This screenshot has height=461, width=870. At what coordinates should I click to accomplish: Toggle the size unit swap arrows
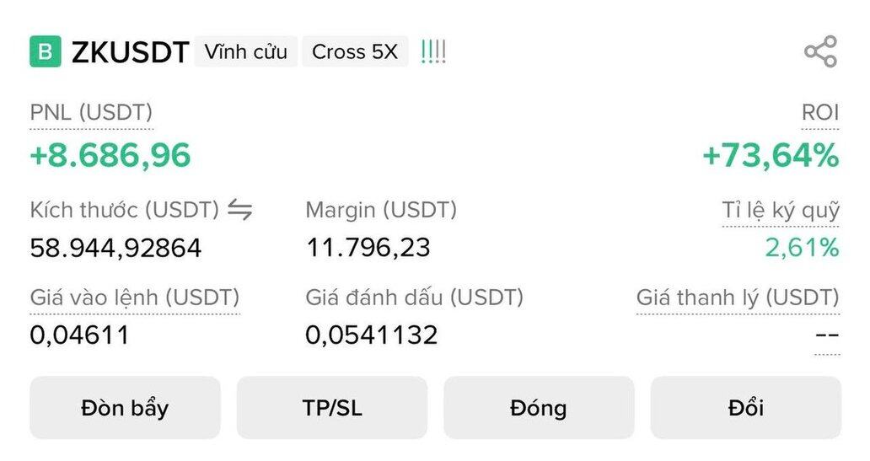[x=240, y=210]
